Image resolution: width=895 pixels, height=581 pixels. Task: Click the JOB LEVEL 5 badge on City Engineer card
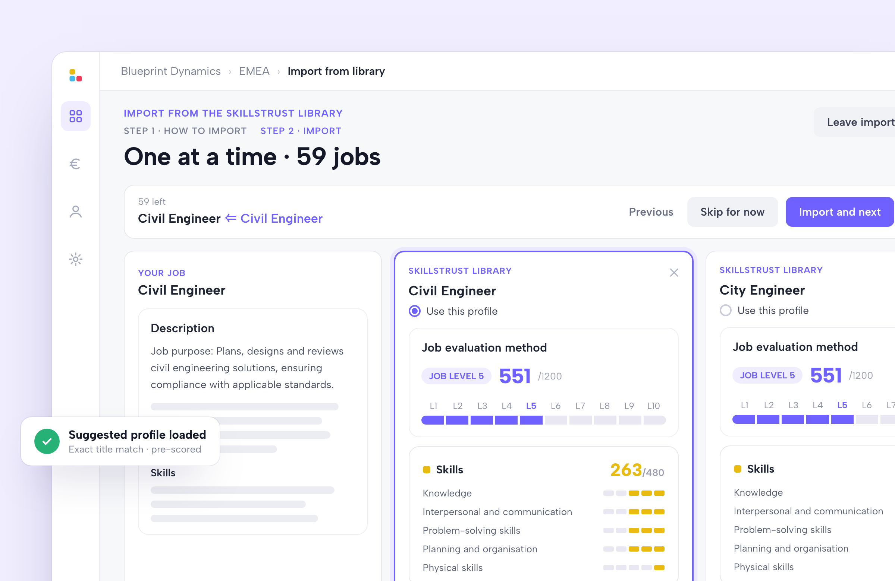tap(767, 375)
